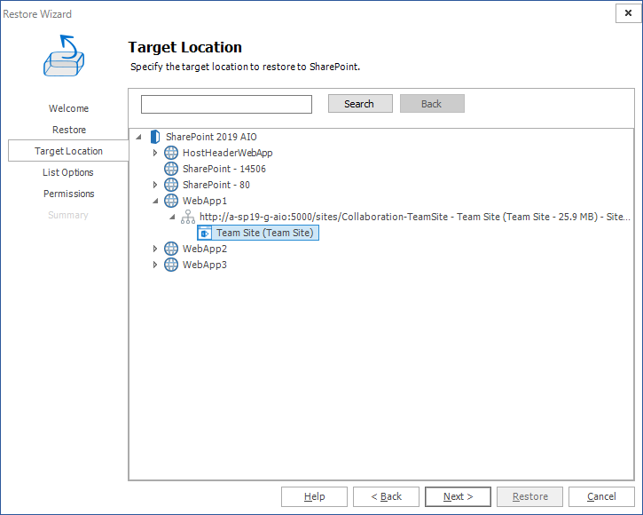Close the Restore Wizard window
The image size is (643, 515).
(628, 13)
